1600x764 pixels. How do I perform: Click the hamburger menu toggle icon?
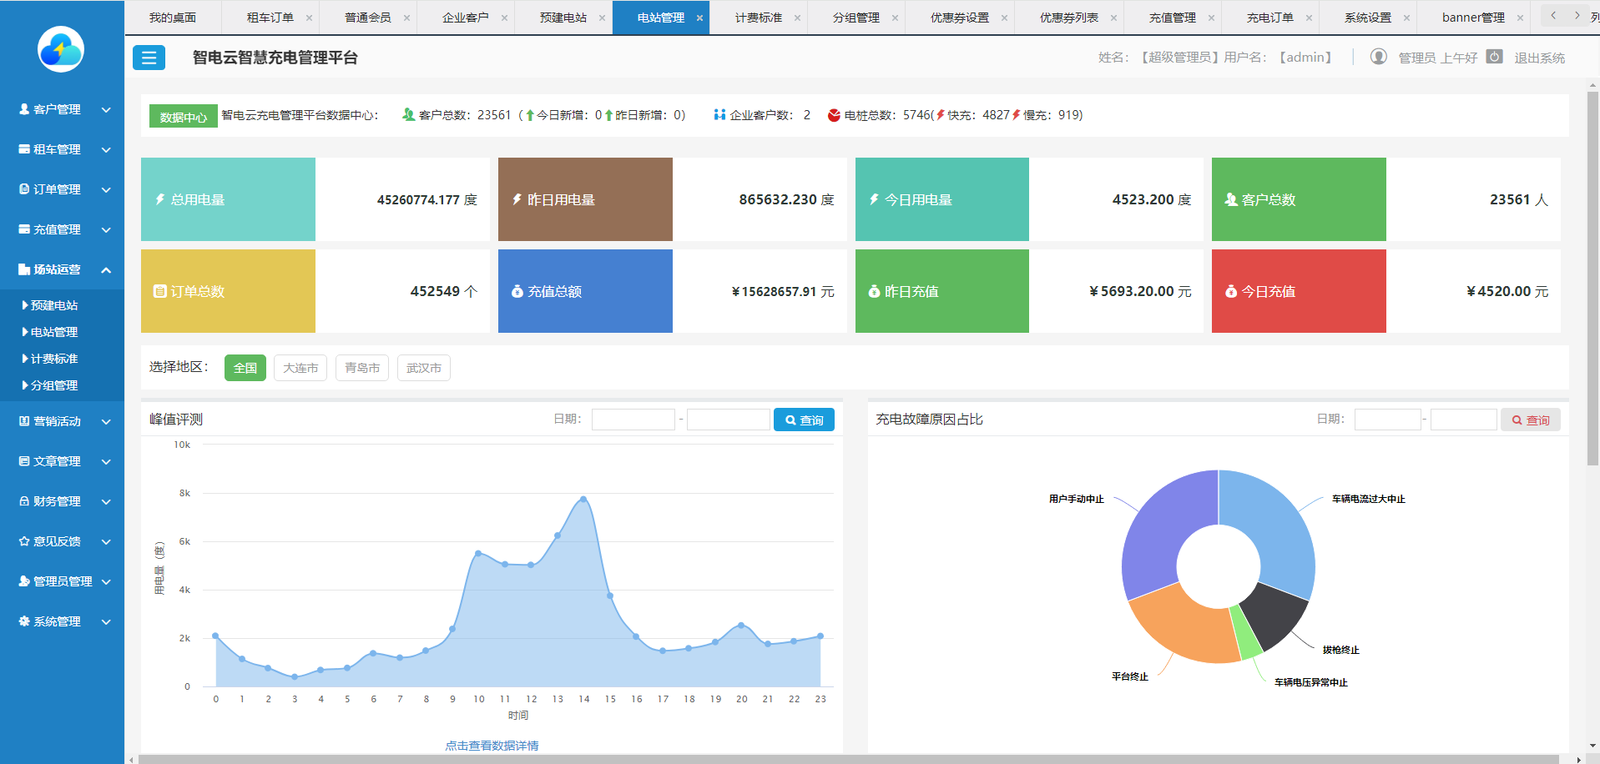tap(149, 58)
